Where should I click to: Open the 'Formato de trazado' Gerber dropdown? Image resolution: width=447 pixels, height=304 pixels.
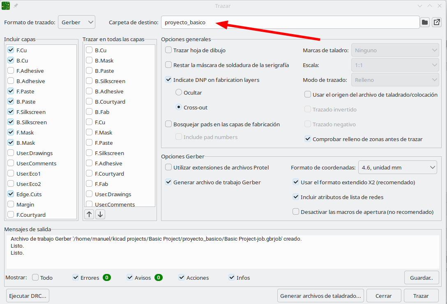pos(76,22)
